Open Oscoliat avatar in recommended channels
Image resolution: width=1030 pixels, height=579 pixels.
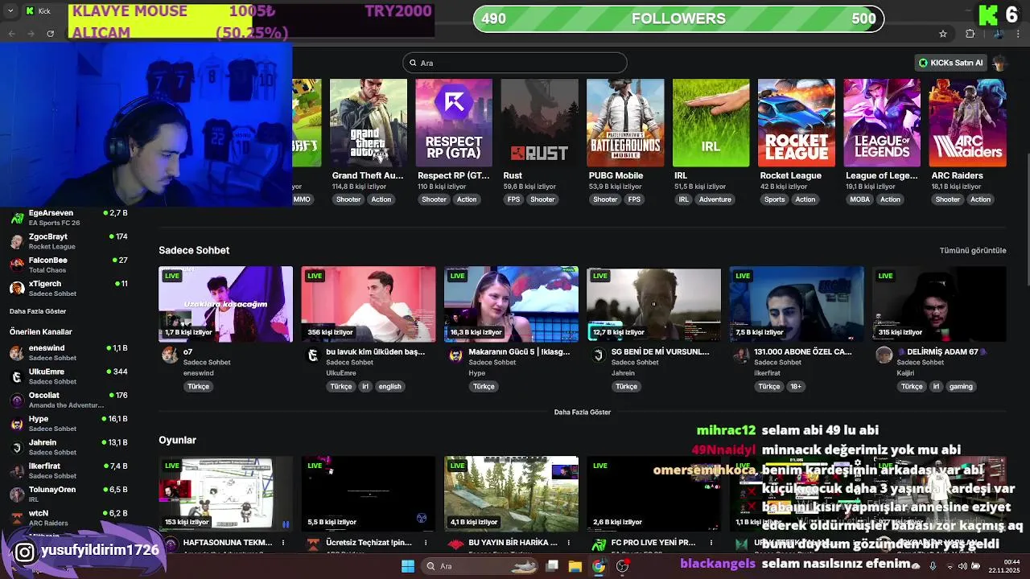(16, 400)
